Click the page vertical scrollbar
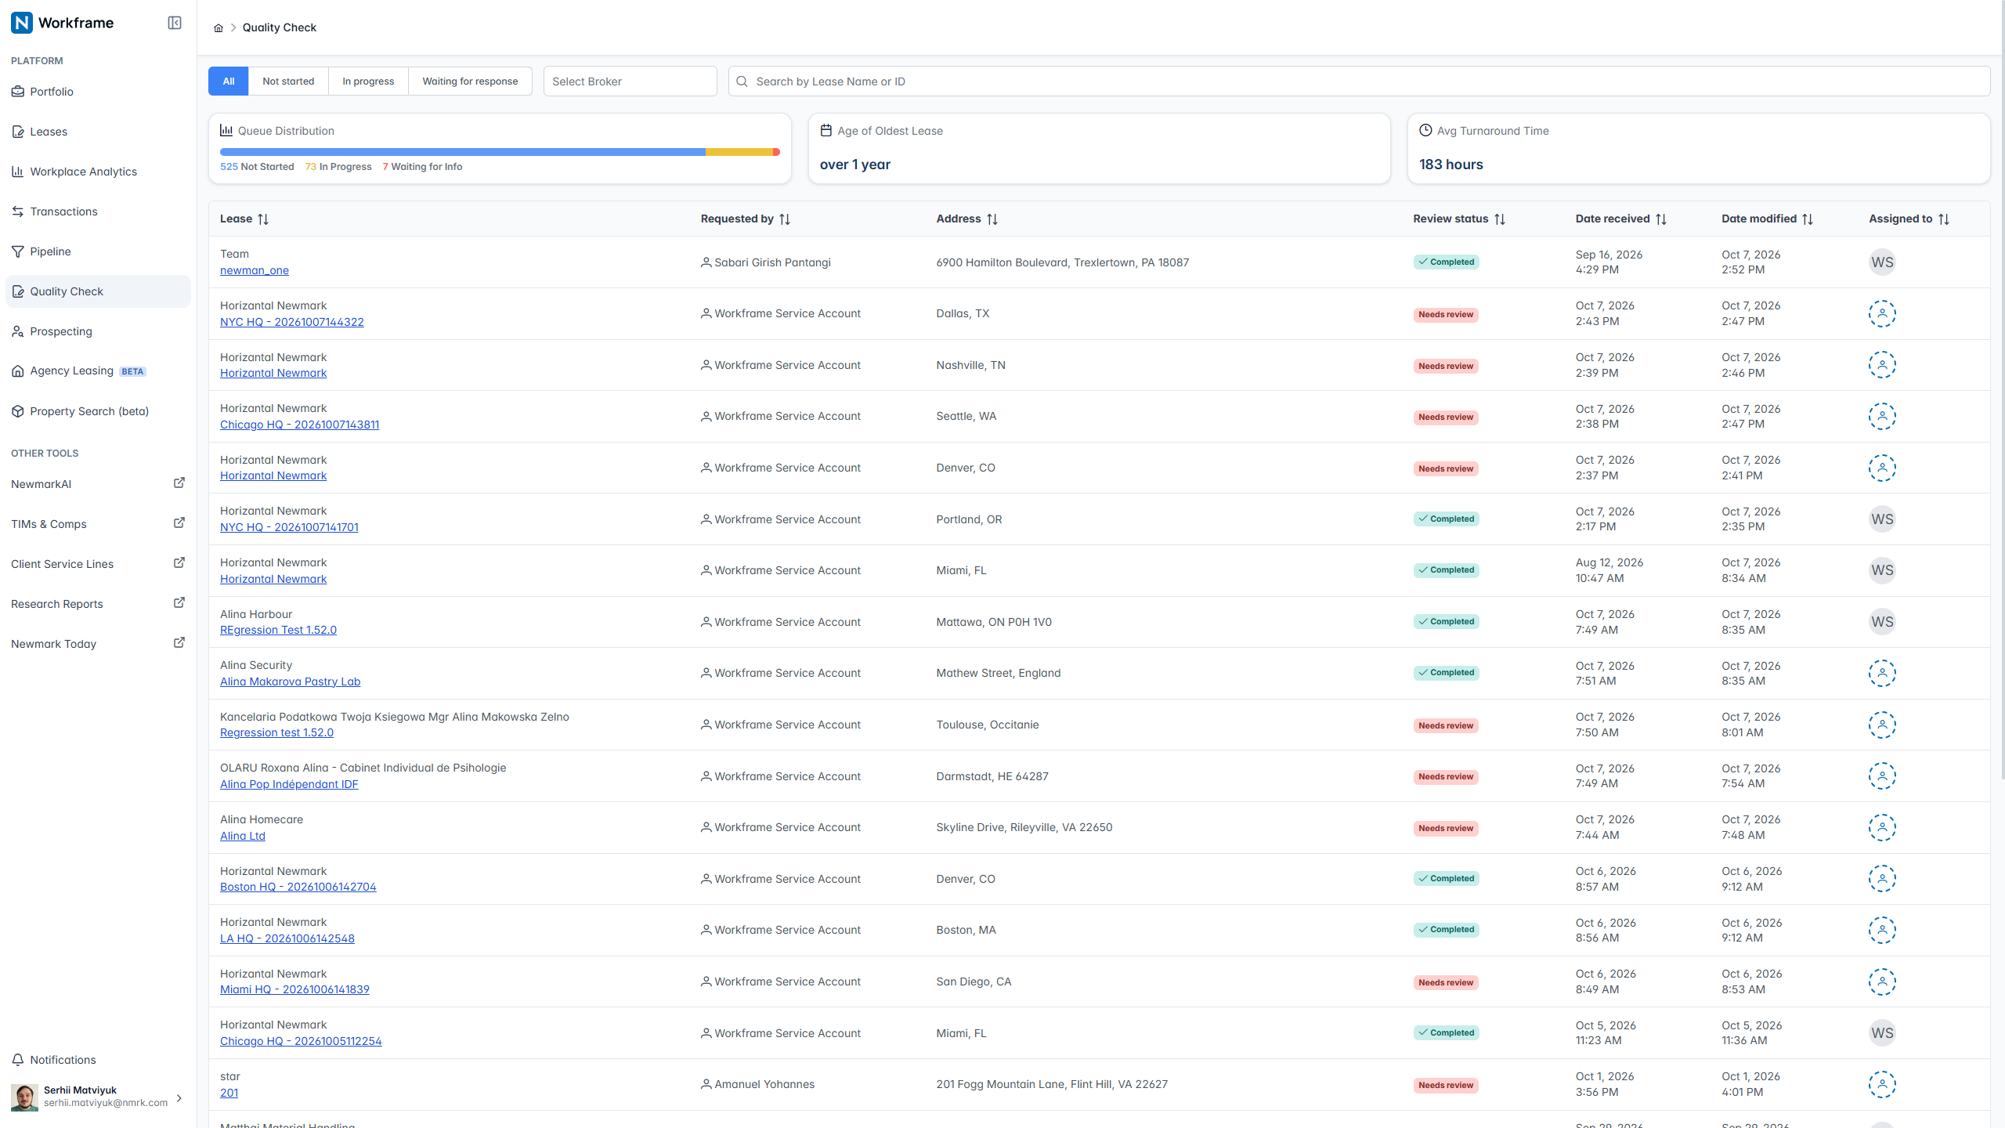Viewport: 2005px width, 1128px height. (x=2002, y=392)
